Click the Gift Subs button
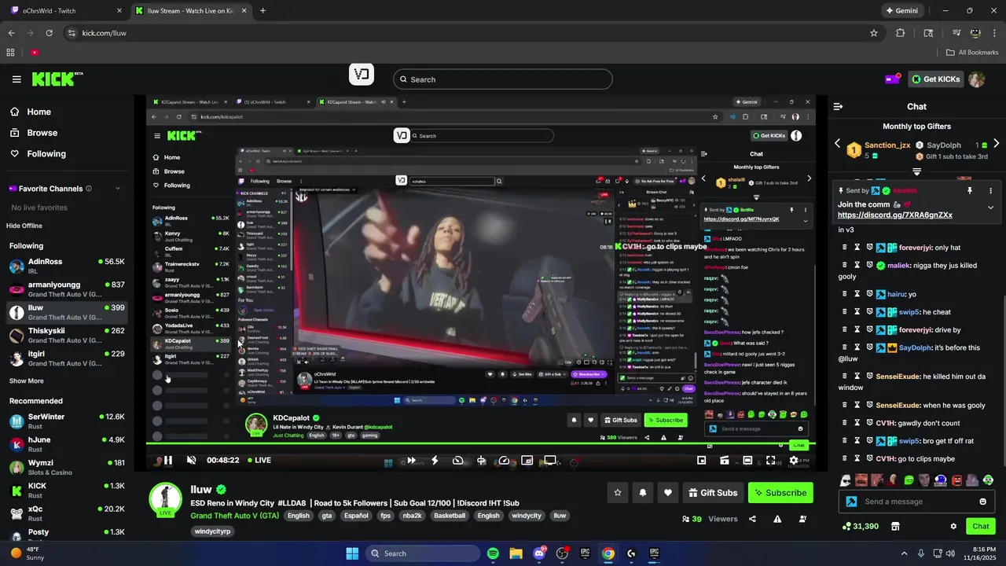This screenshot has width=1006, height=566. (713, 493)
